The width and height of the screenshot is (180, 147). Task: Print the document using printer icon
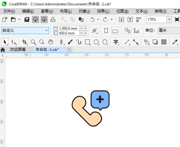tap(53, 19)
